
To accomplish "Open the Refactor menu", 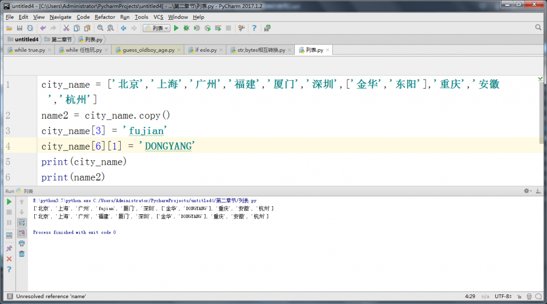I will [105, 17].
